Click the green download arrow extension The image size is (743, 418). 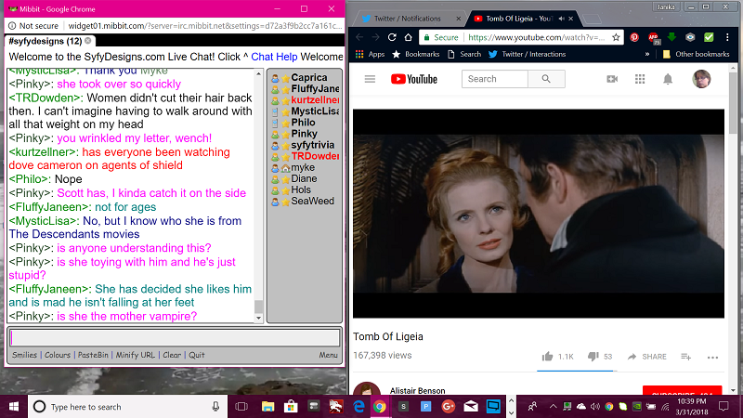(671, 37)
